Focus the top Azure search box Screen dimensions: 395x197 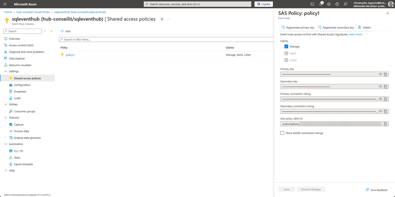pyautogui.click(x=197, y=4)
